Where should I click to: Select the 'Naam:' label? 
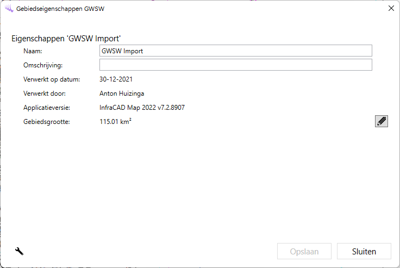(33, 51)
